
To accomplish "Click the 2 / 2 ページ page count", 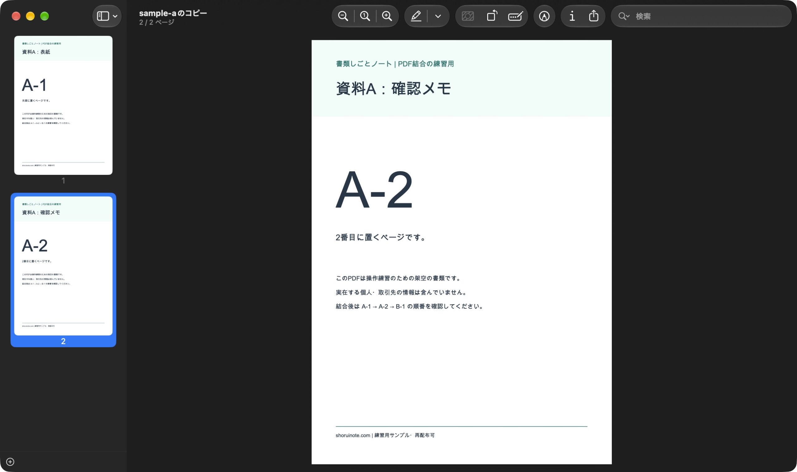I will pyautogui.click(x=157, y=22).
